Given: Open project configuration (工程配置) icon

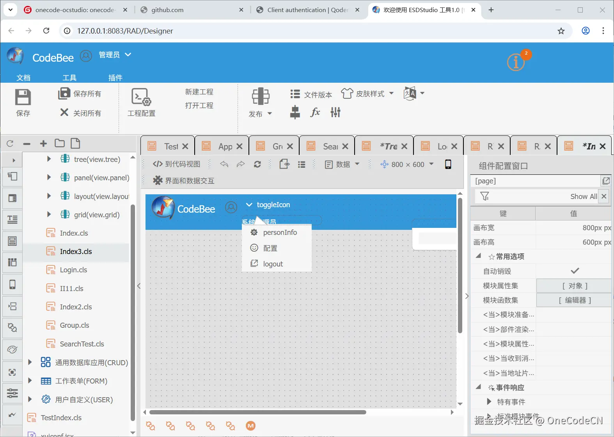Looking at the screenshot, I should tap(141, 97).
